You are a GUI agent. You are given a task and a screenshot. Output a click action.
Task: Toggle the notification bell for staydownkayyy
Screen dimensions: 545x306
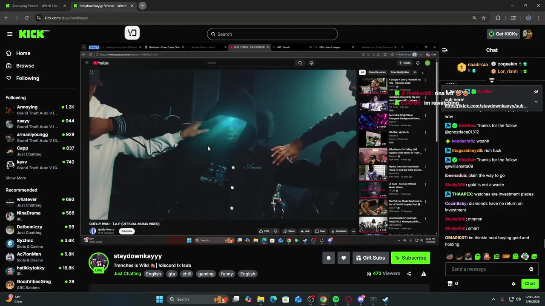pos(328,258)
